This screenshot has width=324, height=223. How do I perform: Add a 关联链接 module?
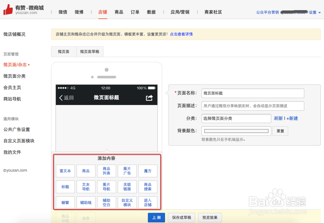127,187
